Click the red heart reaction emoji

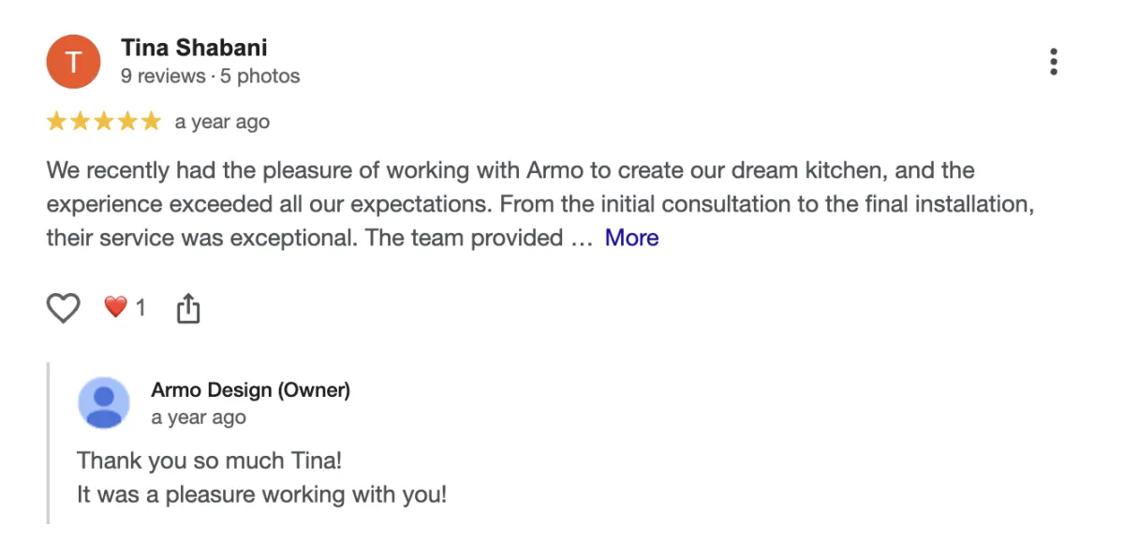coord(115,307)
